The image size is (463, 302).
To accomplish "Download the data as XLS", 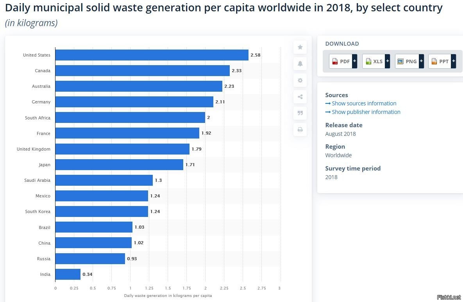I will (x=374, y=61).
